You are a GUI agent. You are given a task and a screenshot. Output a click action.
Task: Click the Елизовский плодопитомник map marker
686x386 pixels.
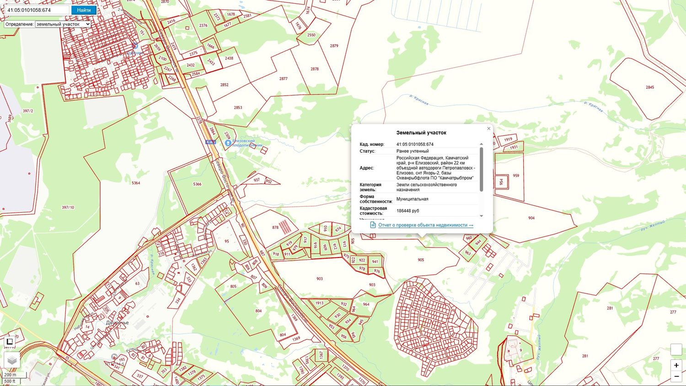[228, 143]
